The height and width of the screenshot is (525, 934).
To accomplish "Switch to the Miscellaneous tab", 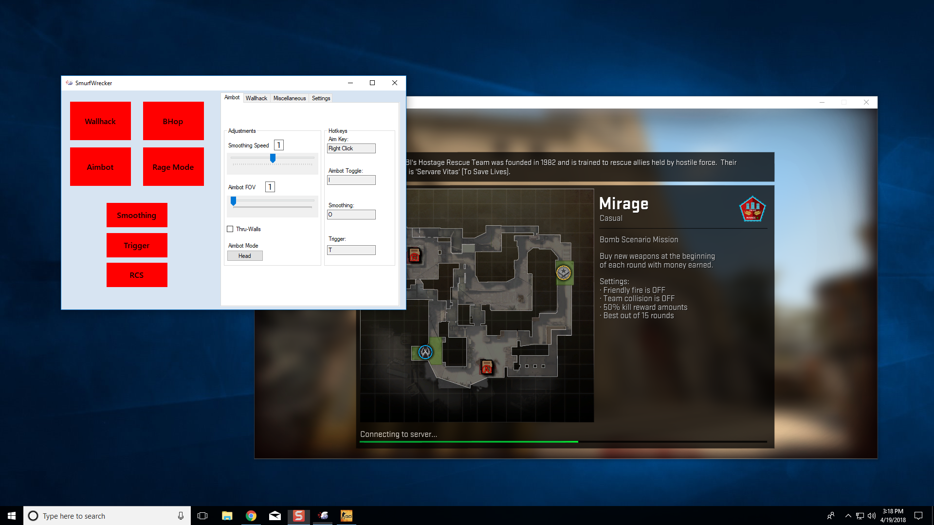I will pos(290,98).
